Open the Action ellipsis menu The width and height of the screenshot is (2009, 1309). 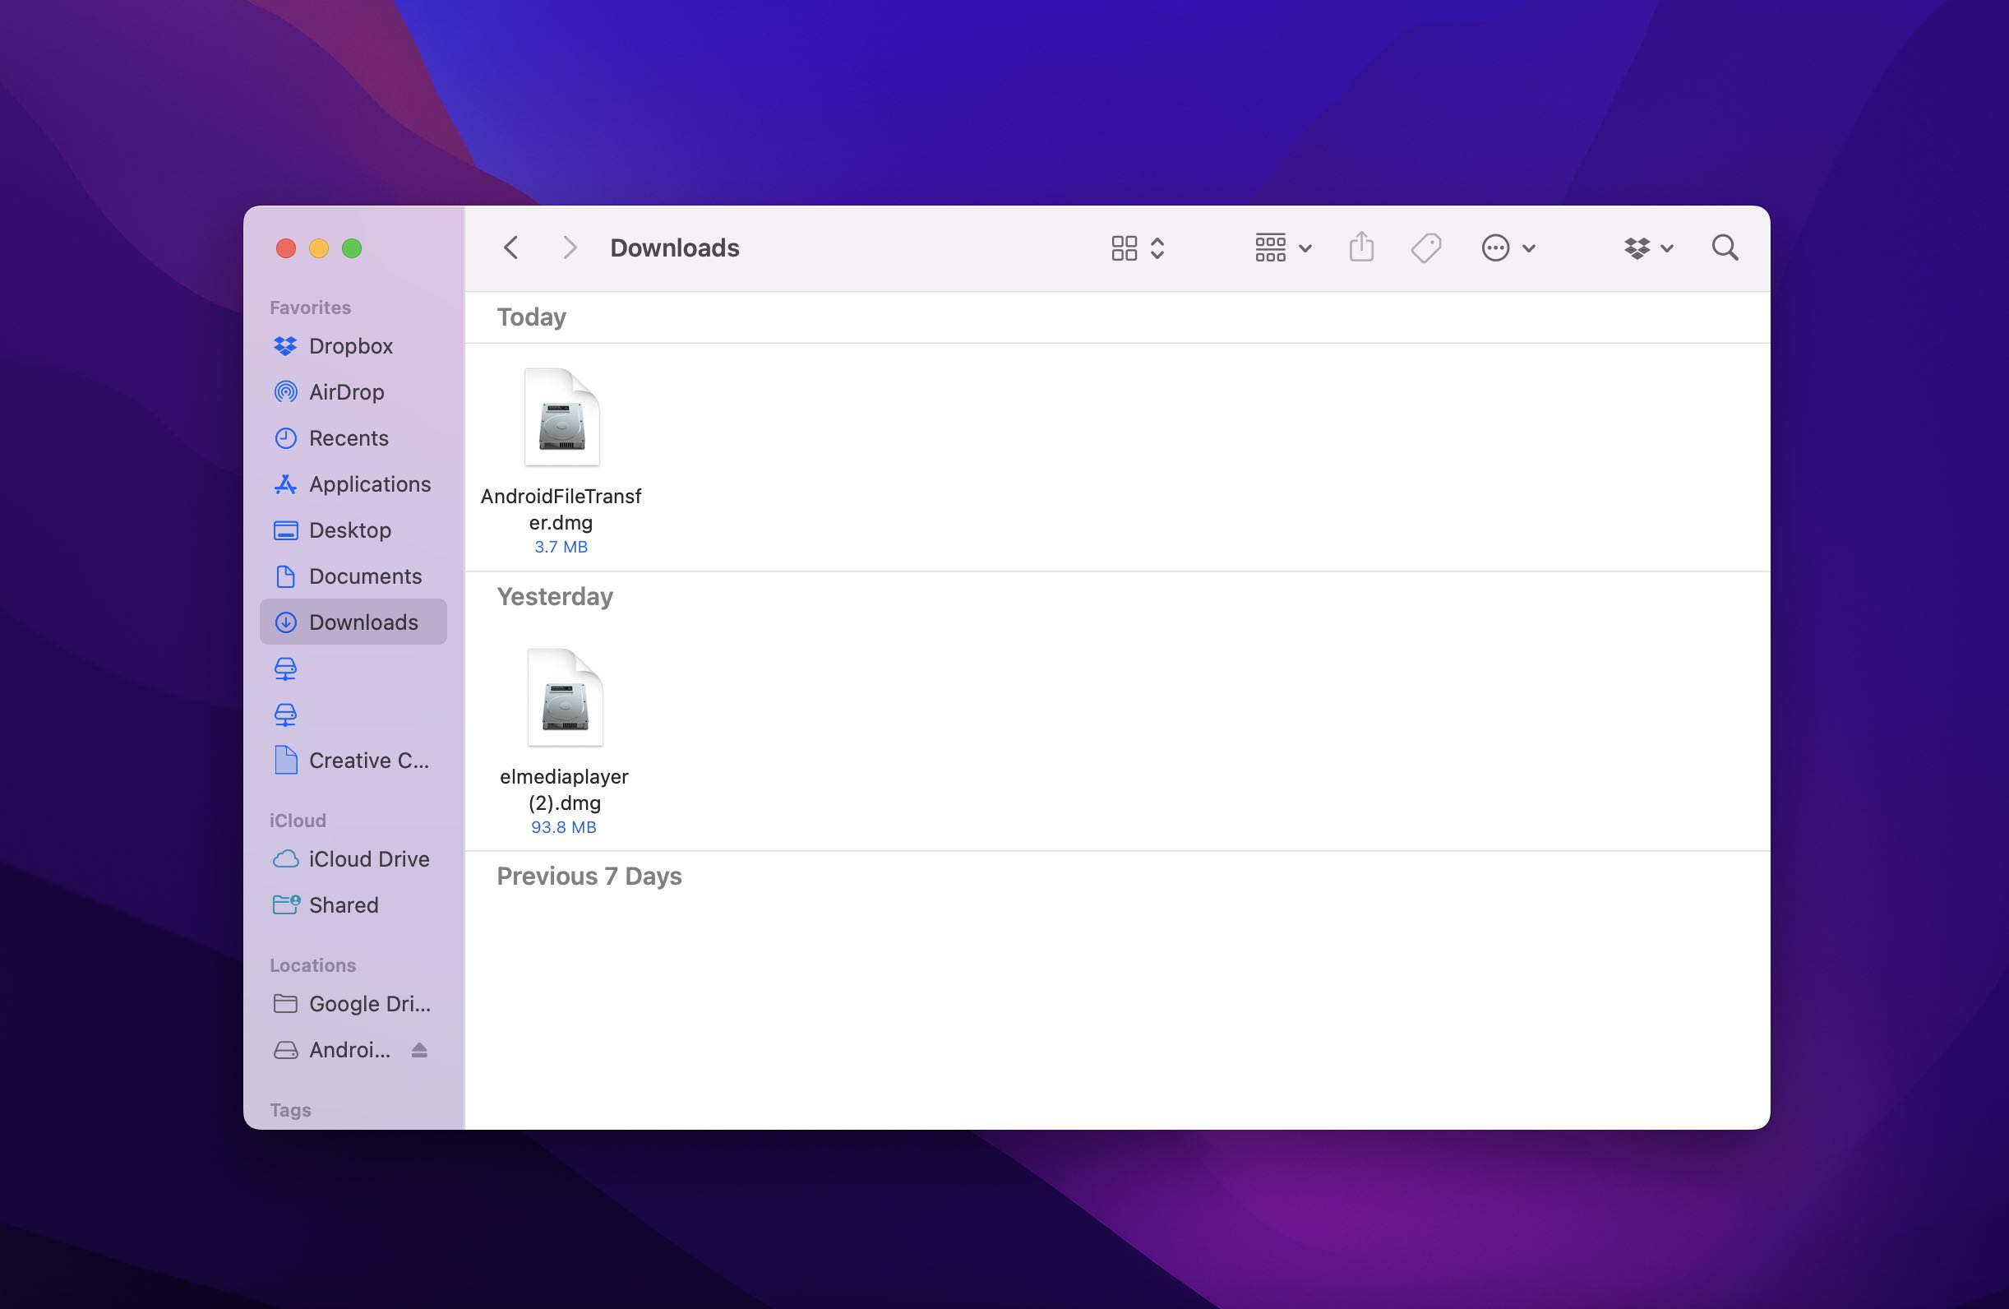1508,247
